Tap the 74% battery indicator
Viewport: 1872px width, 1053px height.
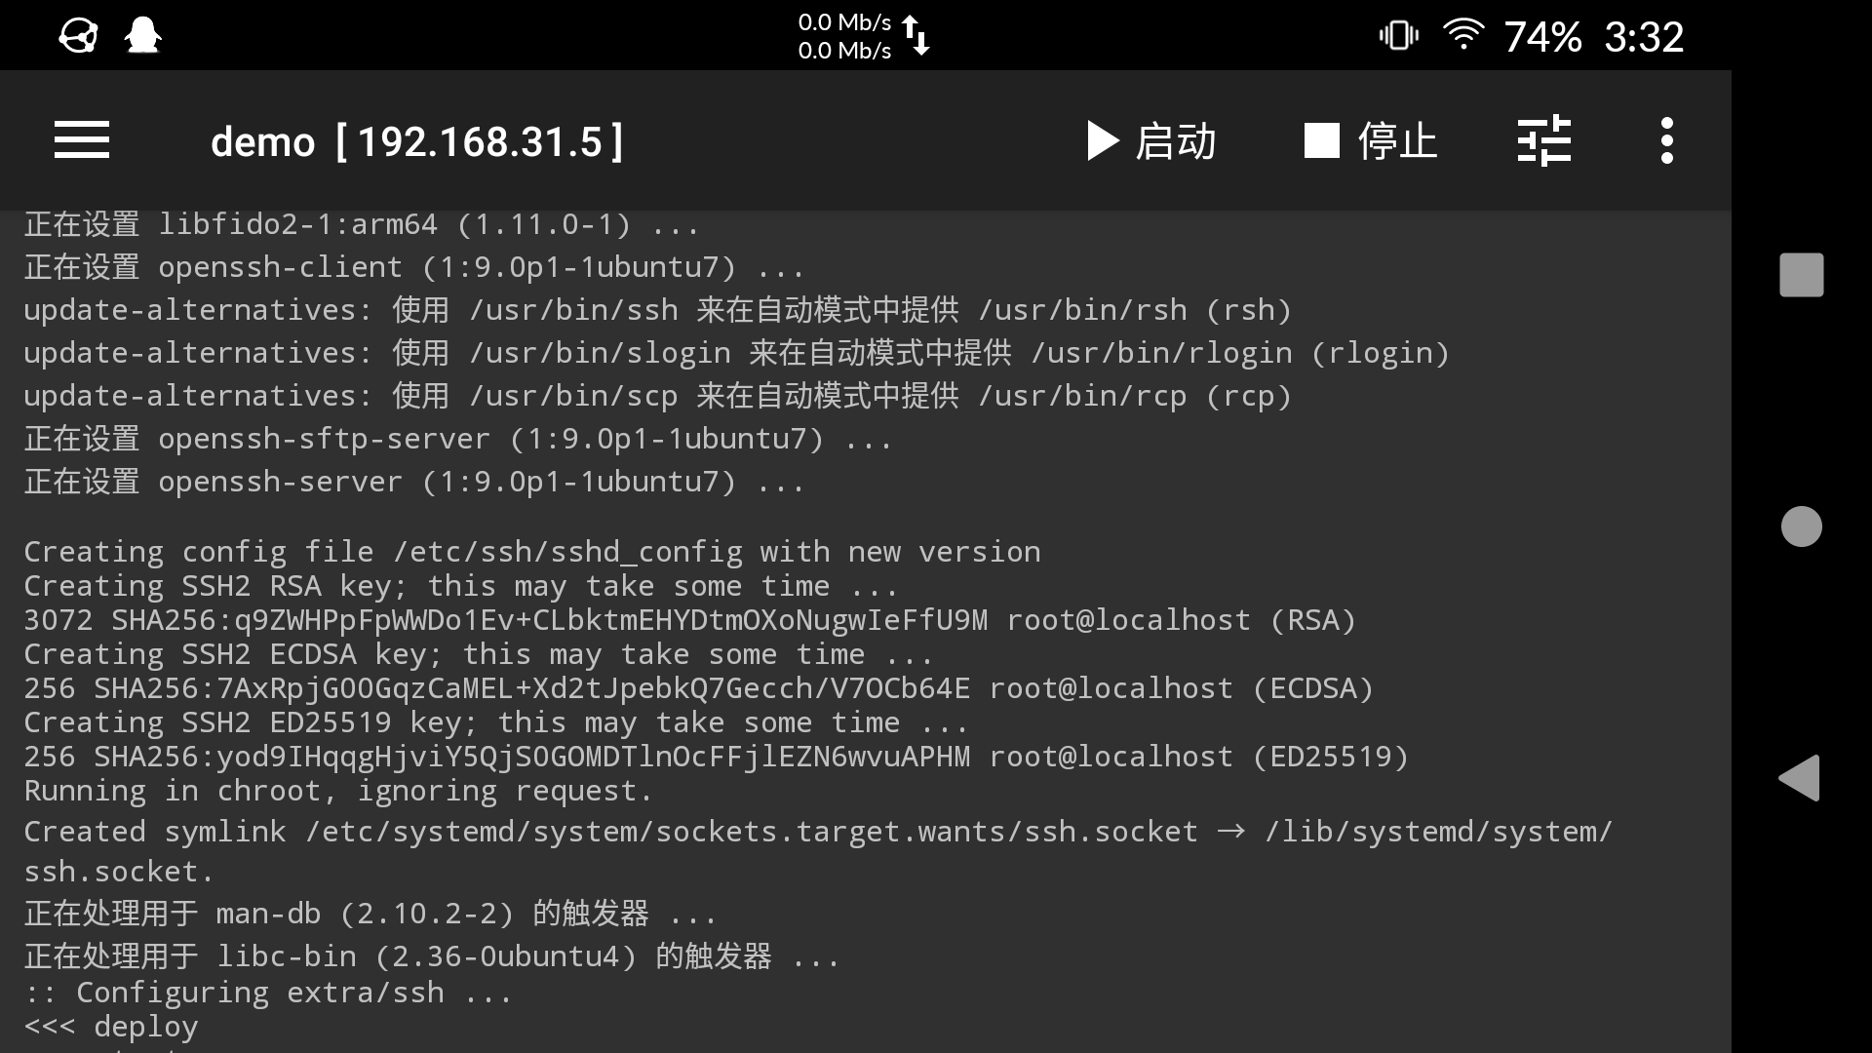click(x=1543, y=36)
